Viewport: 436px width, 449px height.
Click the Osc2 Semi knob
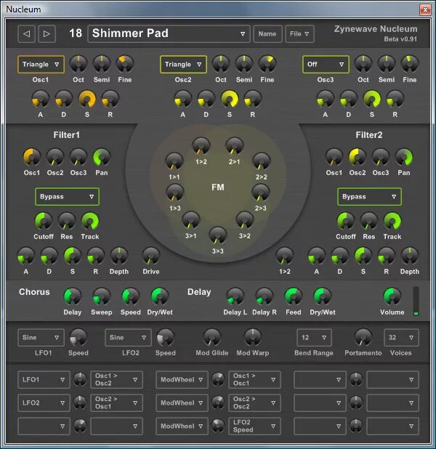(x=244, y=63)
